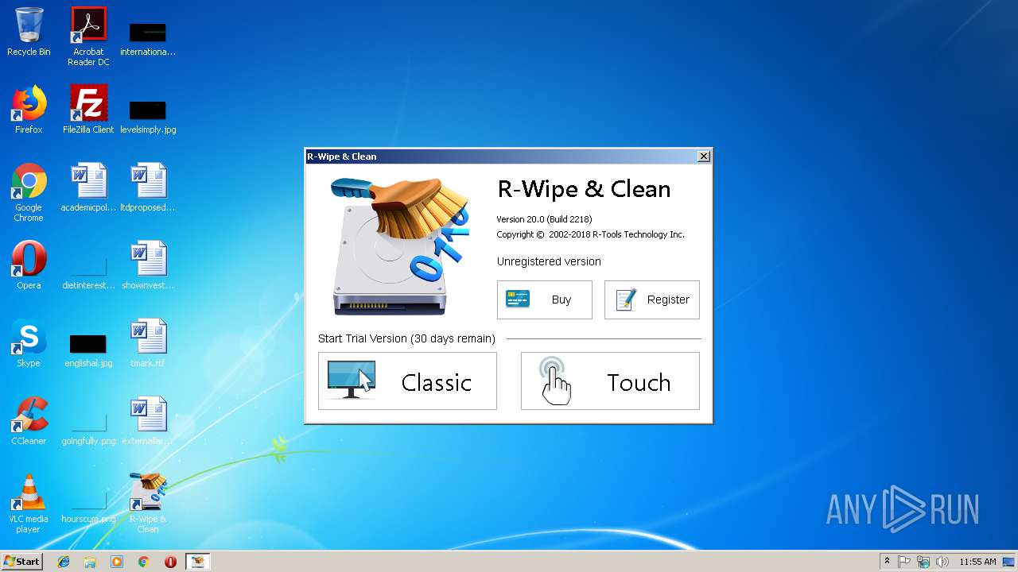The width and height of the screenshot is (1018, 572).
Task: Click the Unregistered version label
Action: (549, 261)
